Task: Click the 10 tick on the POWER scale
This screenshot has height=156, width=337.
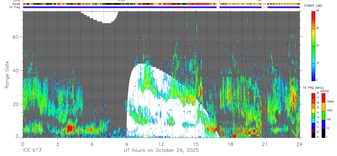Action: coord(318,63)
